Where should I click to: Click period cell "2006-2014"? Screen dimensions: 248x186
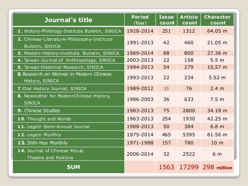[140, 154]
